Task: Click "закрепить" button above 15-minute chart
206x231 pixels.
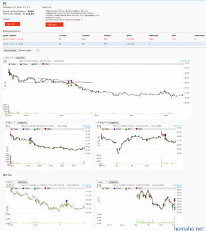Action: pos(114,123)
